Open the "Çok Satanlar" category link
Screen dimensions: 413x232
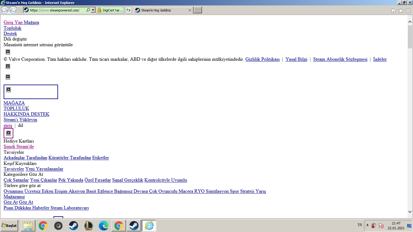pyautogui.click(x=16, y=180)
